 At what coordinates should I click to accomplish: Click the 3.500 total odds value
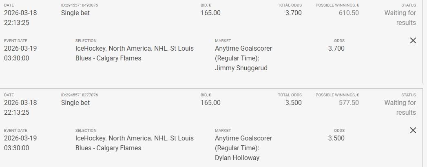click(x=294, y=102)
